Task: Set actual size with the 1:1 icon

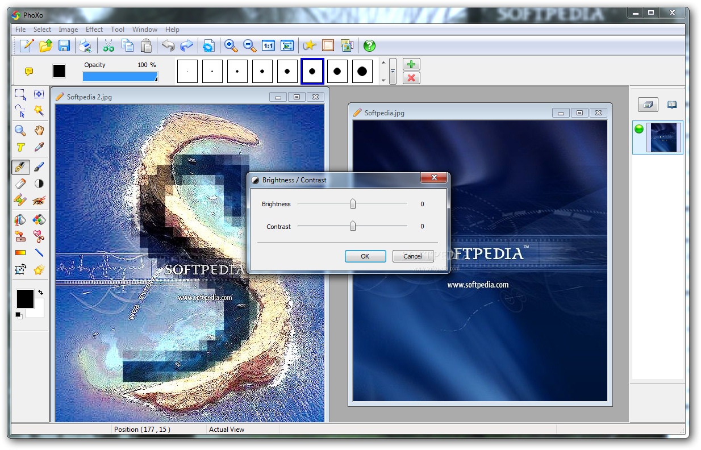Action: click(268, 45)
